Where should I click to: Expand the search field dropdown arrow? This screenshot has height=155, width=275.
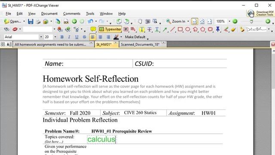tap(55, 29)
